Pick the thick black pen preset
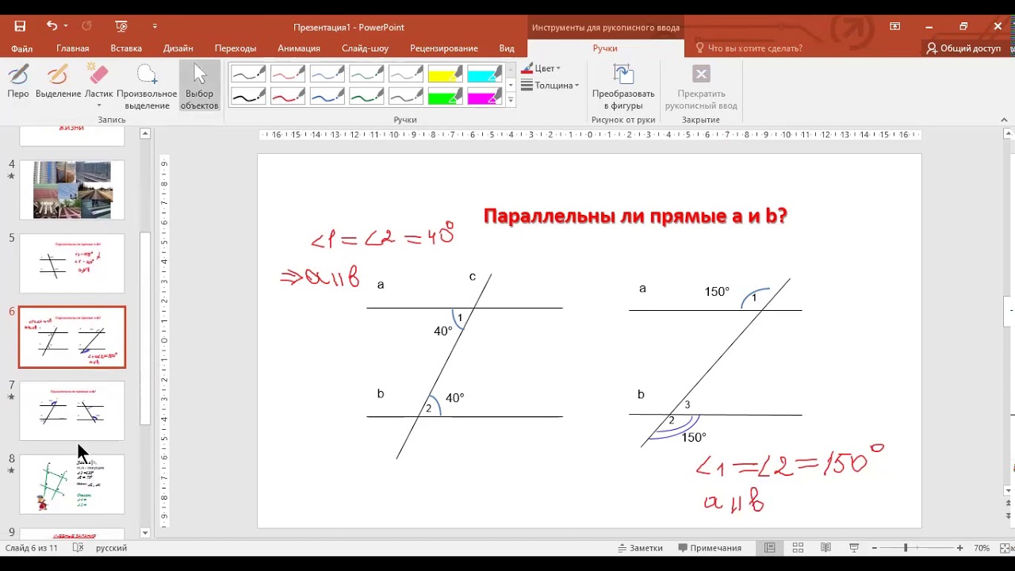The height and width of the screenshot is (571, 1015). click(x=248, y=97)
